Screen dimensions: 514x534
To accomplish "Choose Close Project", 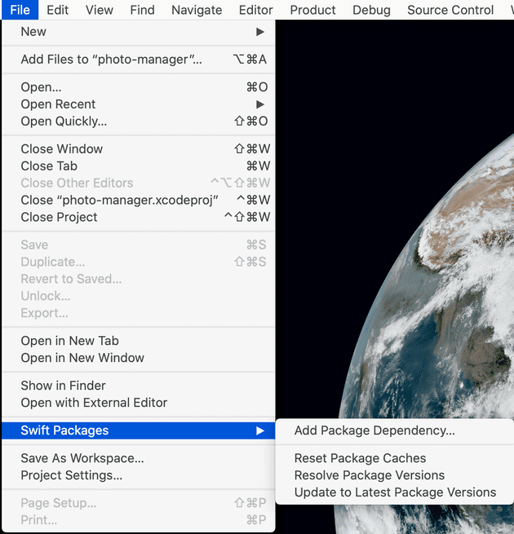I will pos(139,217).
